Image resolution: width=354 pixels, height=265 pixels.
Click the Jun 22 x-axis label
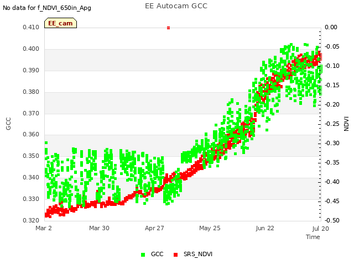click(265, 228)
